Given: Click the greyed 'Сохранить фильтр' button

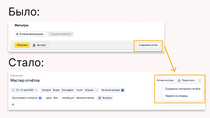Looking at the screenshot, I should [60, 34].
